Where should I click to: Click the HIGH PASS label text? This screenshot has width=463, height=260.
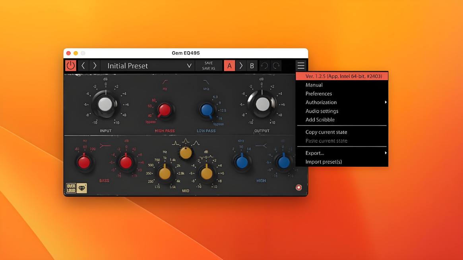click(x=165, y=131)
